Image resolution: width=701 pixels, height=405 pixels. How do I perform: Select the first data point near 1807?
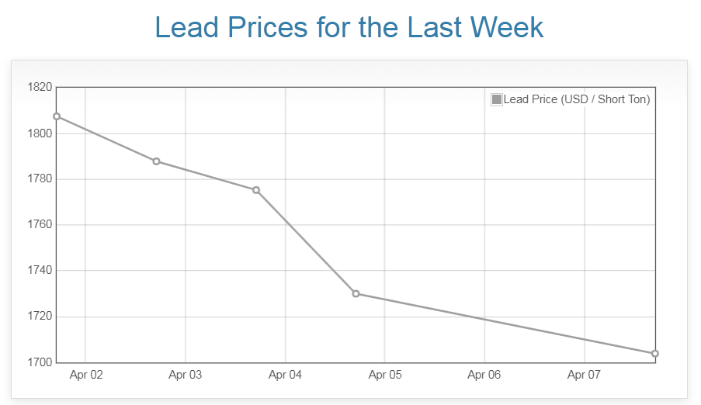click(x=57, y=116)
